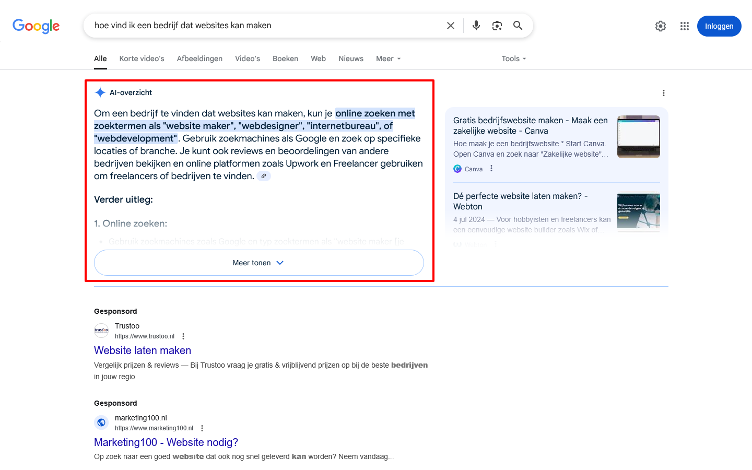
Task: Start voice search with the microphone icon
Action: pos(476,26)
